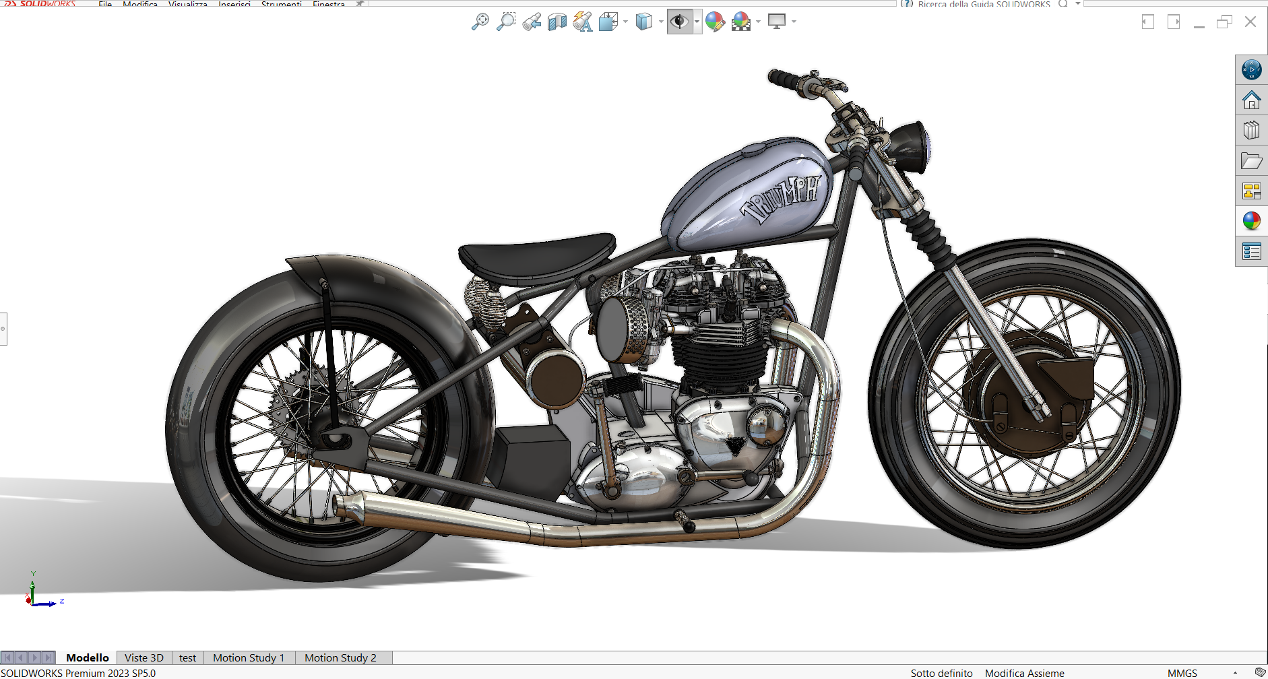Viewport: 1268px width, 679px height.
Task: Open Design Library task pane tab
Action: tap(1252, 130)
